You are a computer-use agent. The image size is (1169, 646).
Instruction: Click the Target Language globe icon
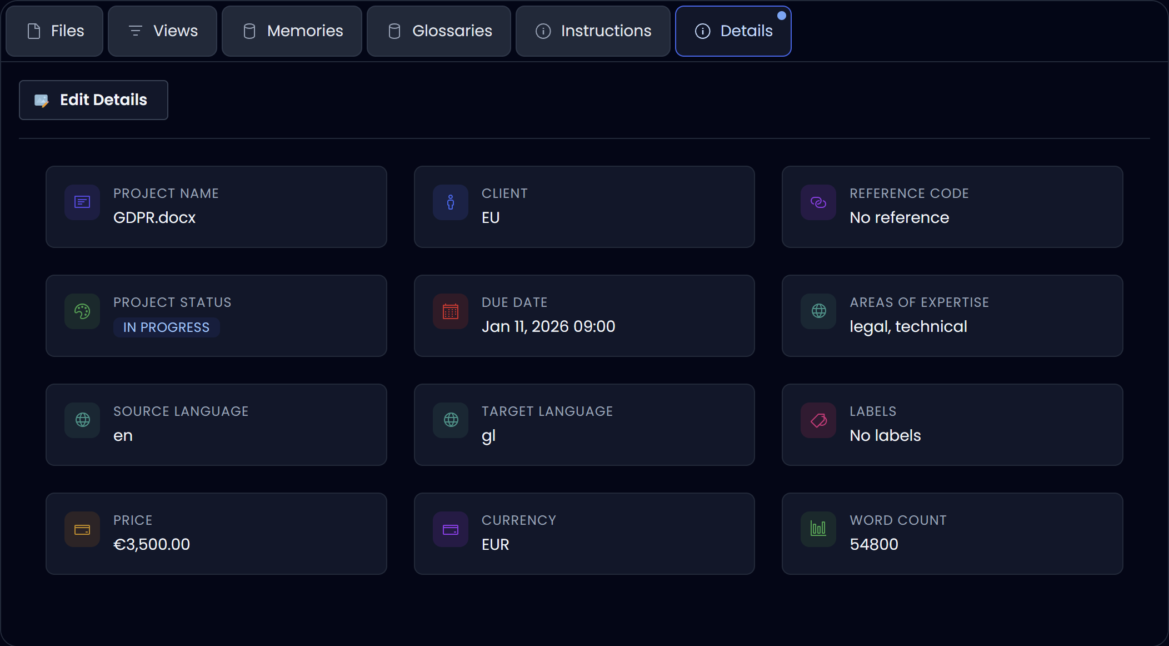click(x=451, y=420)
